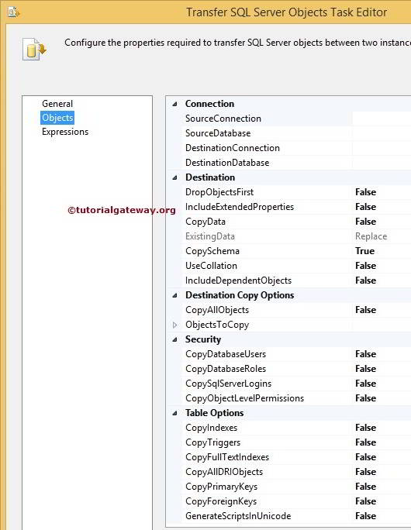Click the DestinationDatabase value field
Image resolution: width=411 pixels, height=530 pixels.
click(382, 163)
